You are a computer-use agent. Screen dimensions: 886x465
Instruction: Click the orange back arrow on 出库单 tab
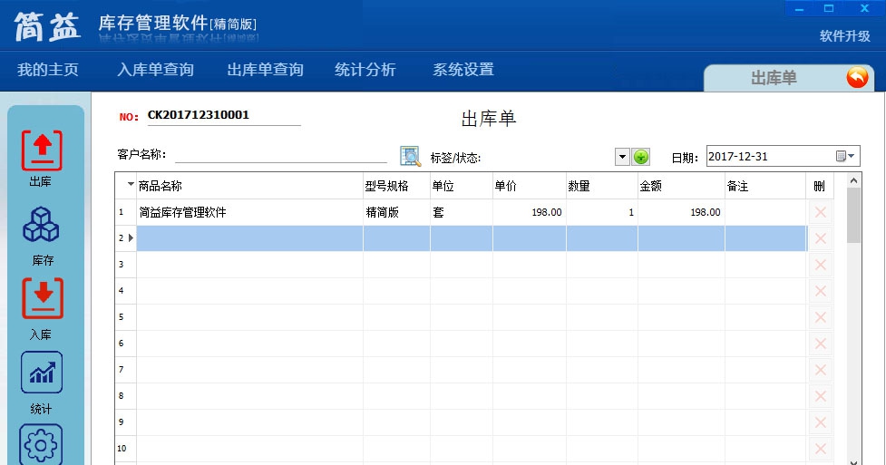point(857,77)
